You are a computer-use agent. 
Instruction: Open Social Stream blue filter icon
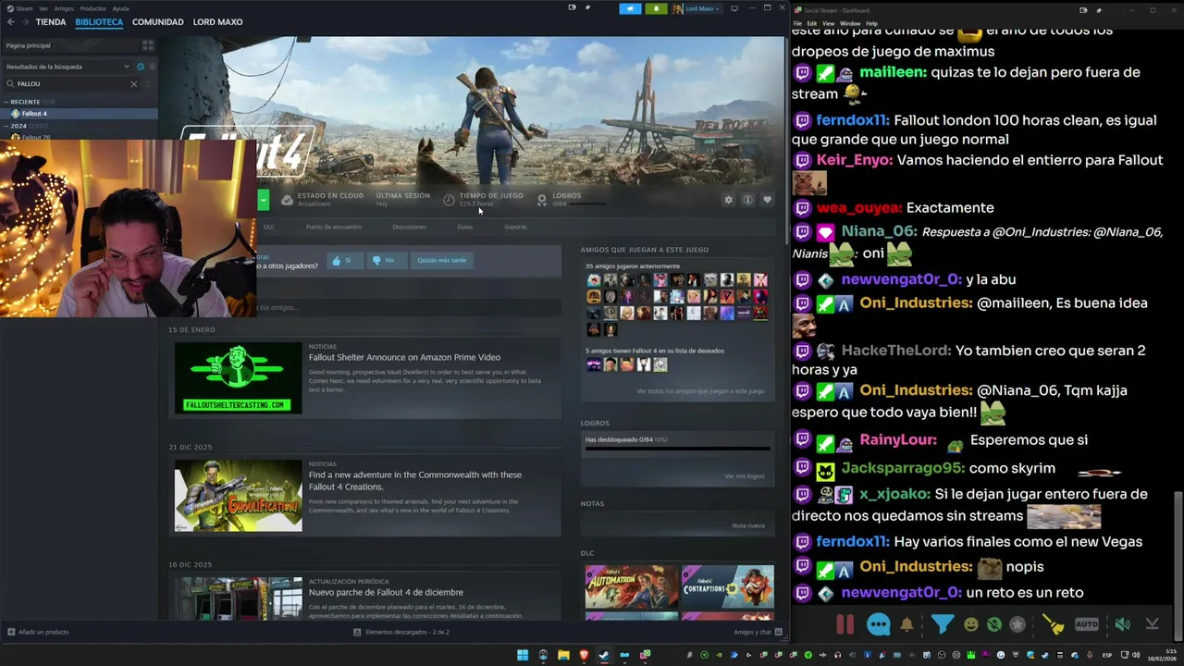coord(942,624)
